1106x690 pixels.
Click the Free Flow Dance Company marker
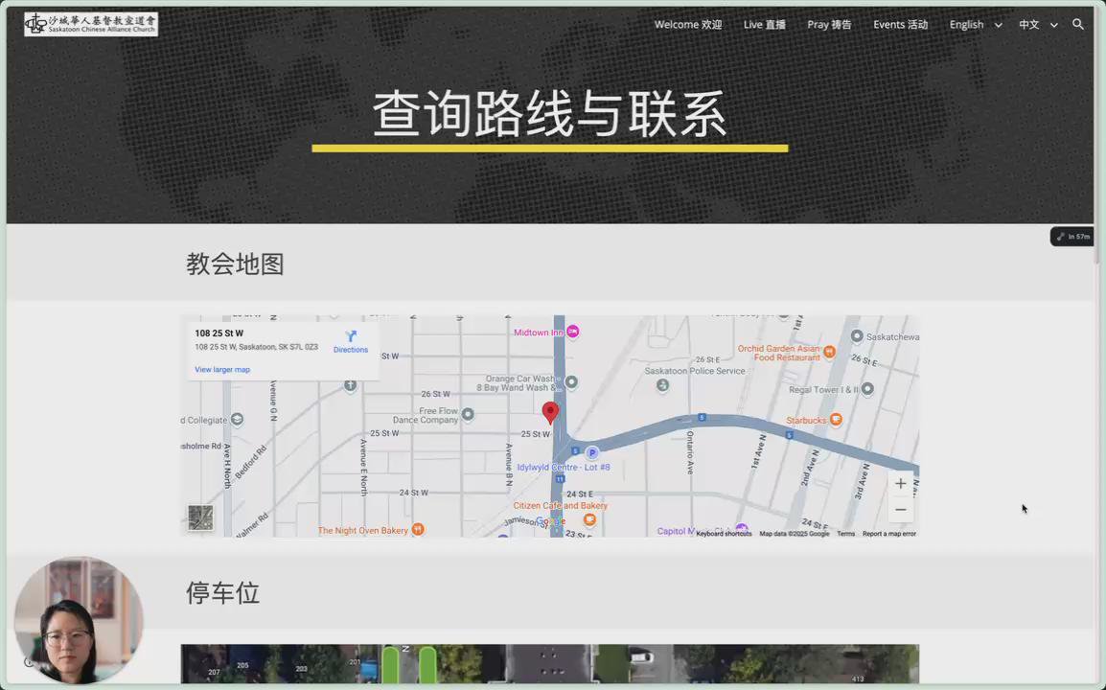coord(468,414)
